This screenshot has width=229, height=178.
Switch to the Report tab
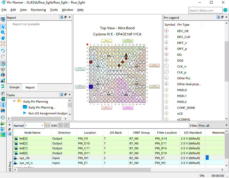tap(30, 87)
